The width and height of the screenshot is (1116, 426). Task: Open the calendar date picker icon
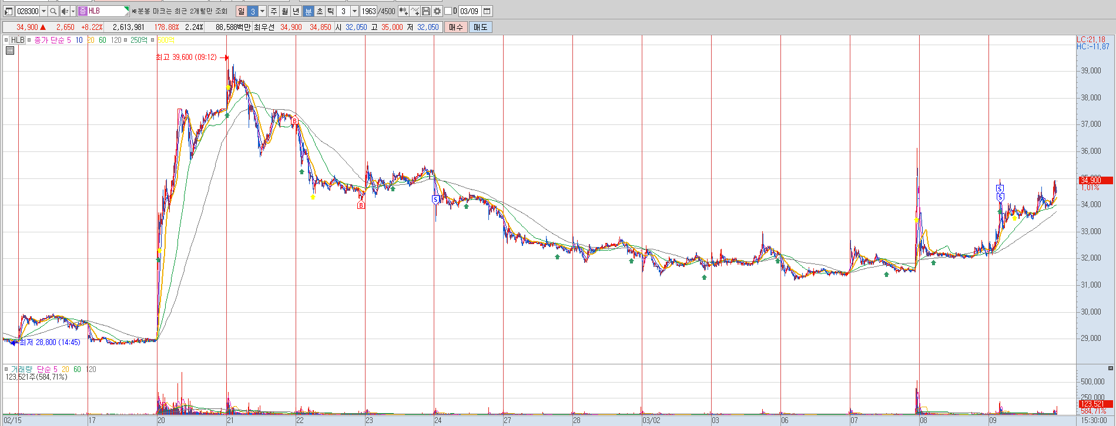pos(487,11)
